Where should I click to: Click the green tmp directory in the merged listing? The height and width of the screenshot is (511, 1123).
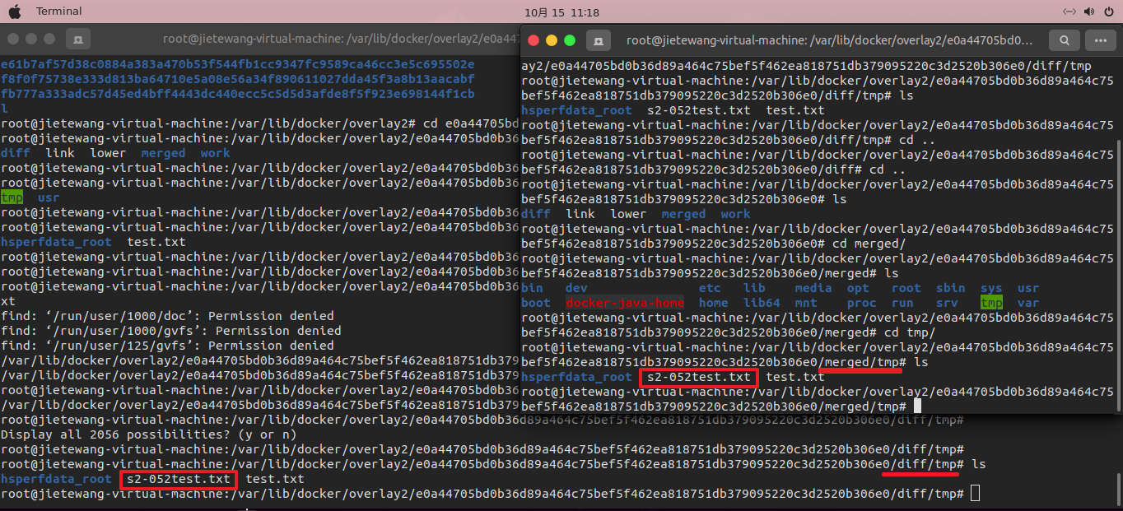[x=991, y=302]
